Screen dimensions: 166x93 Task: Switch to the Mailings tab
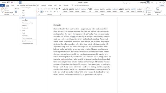[44, 5]
